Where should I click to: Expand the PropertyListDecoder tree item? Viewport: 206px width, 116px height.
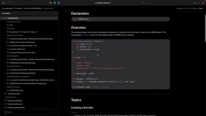click(x=4, y=104)
